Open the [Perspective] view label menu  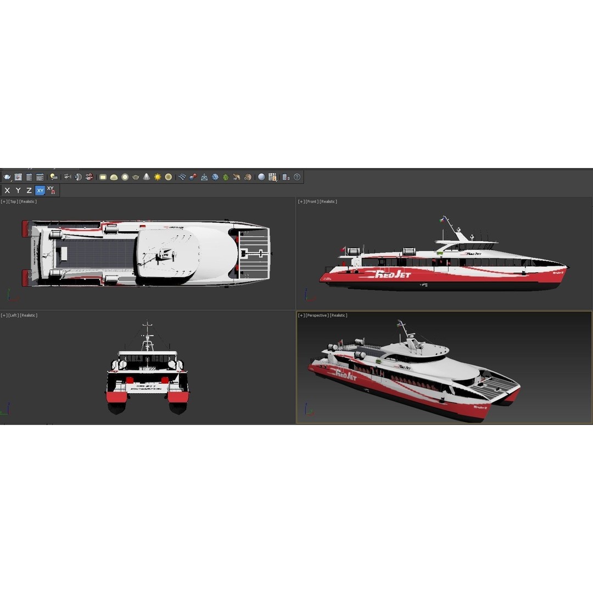tap(317, 315)
